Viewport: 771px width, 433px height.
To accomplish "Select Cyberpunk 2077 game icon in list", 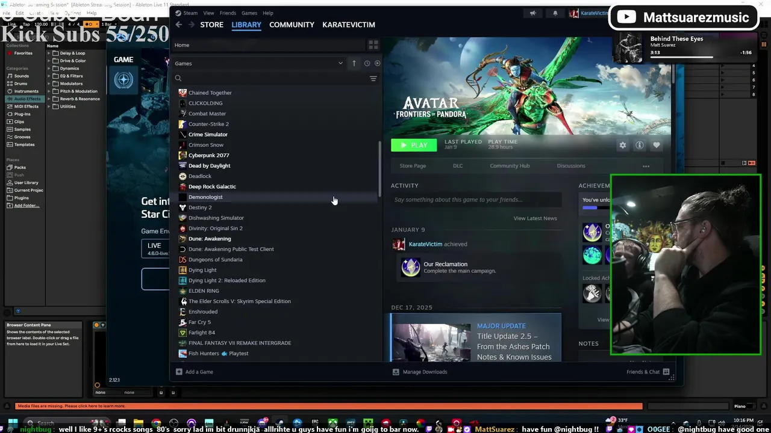I will pyautogui.click(x=183, y=155).
